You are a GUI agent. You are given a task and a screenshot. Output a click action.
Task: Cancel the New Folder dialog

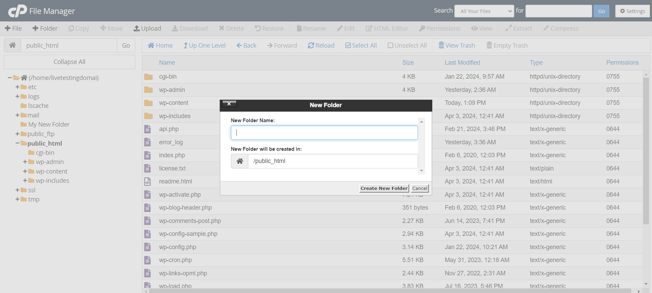(420, 188)
